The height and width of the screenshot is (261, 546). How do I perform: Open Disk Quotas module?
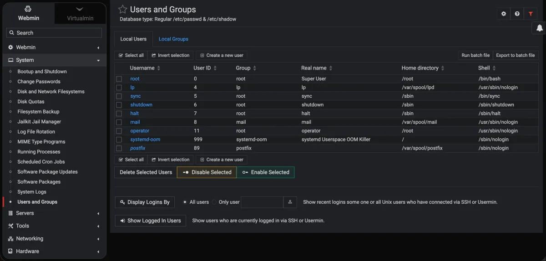31,101
